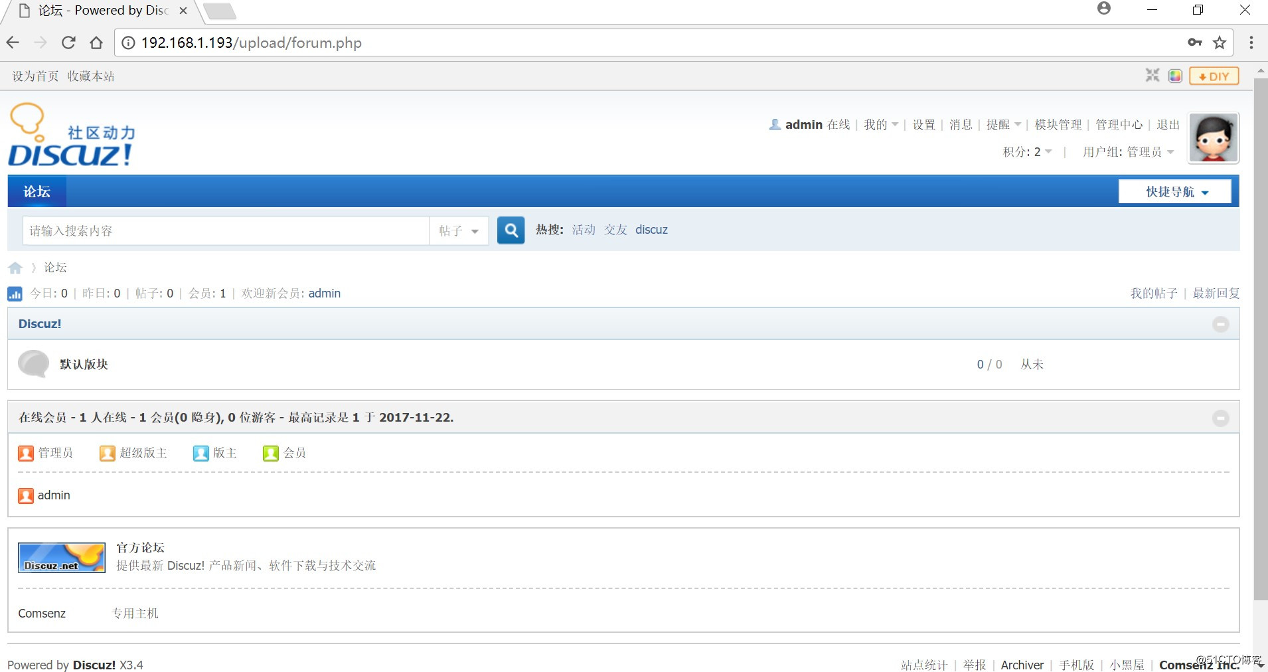The width and height of the screenshot is (1268, 672).
Task: Open the admin username link
Action: 804,124
